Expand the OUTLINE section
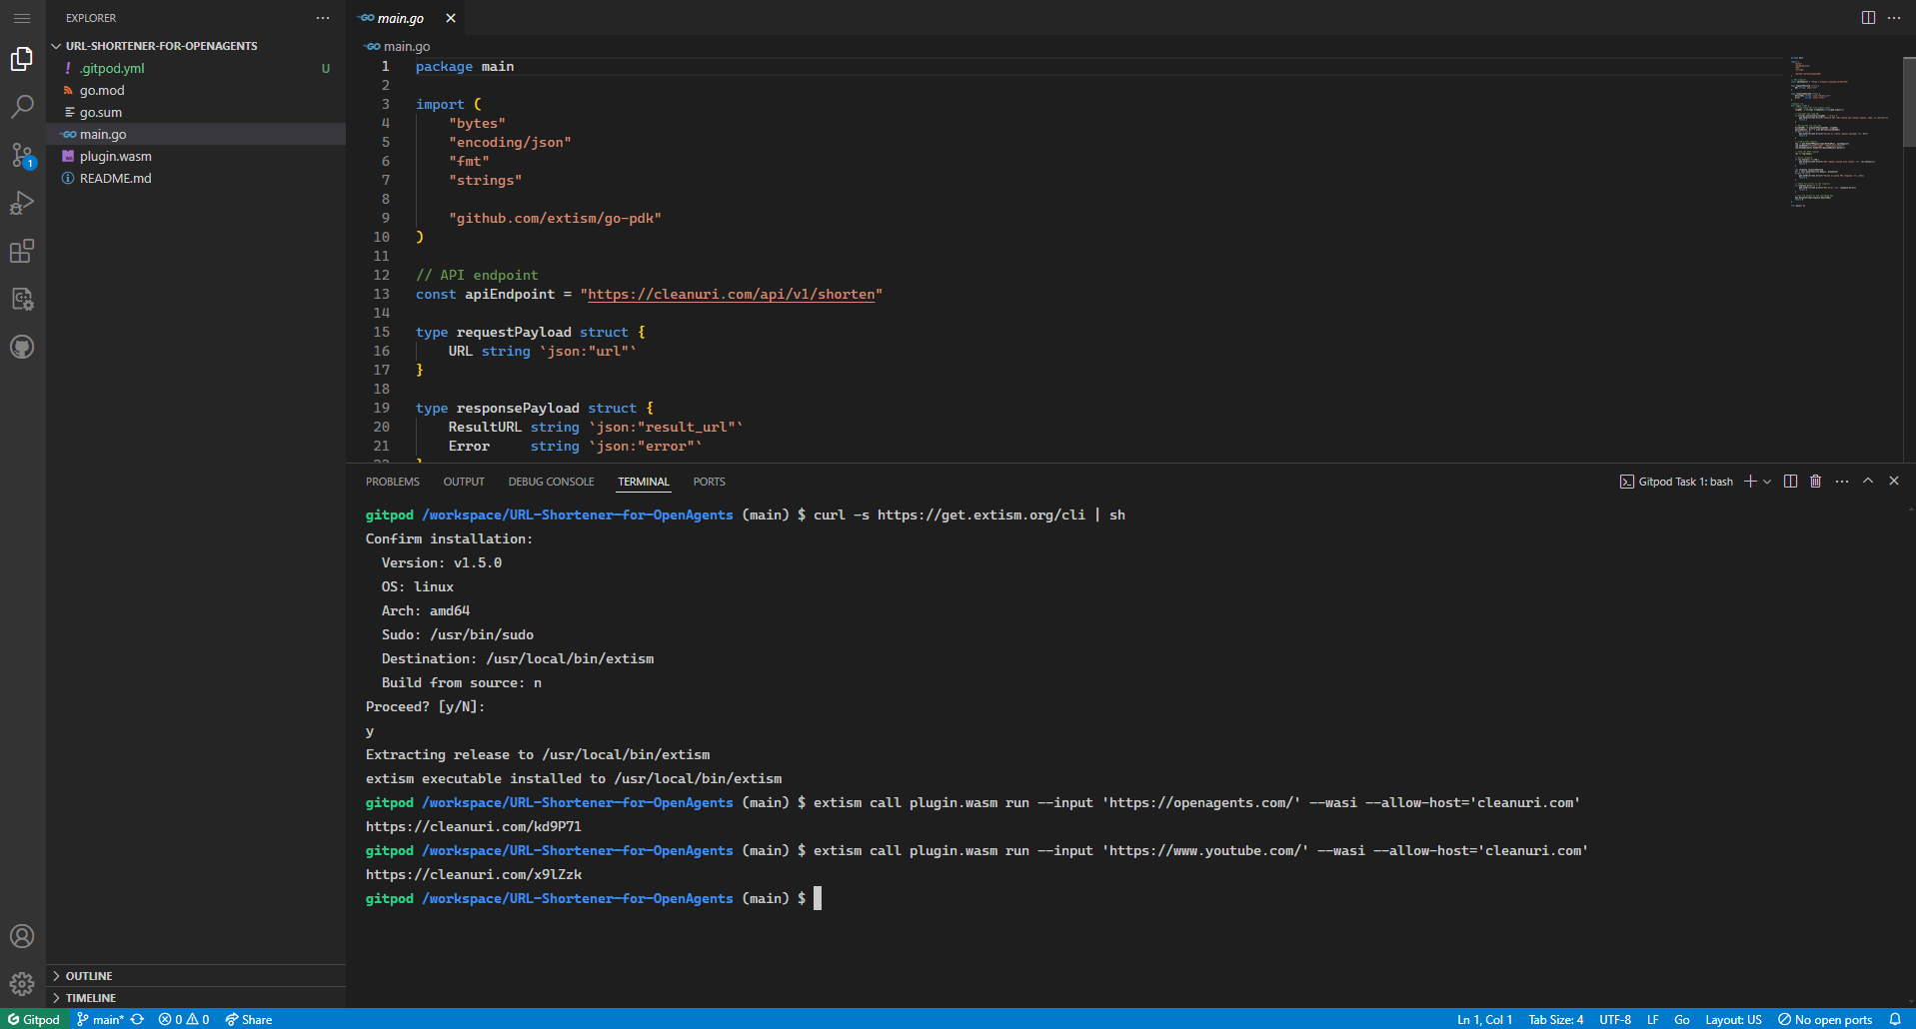Image resolution: width=1916 pixels, height=1029 pixels. pyautogui.click(x=89, y=976)
